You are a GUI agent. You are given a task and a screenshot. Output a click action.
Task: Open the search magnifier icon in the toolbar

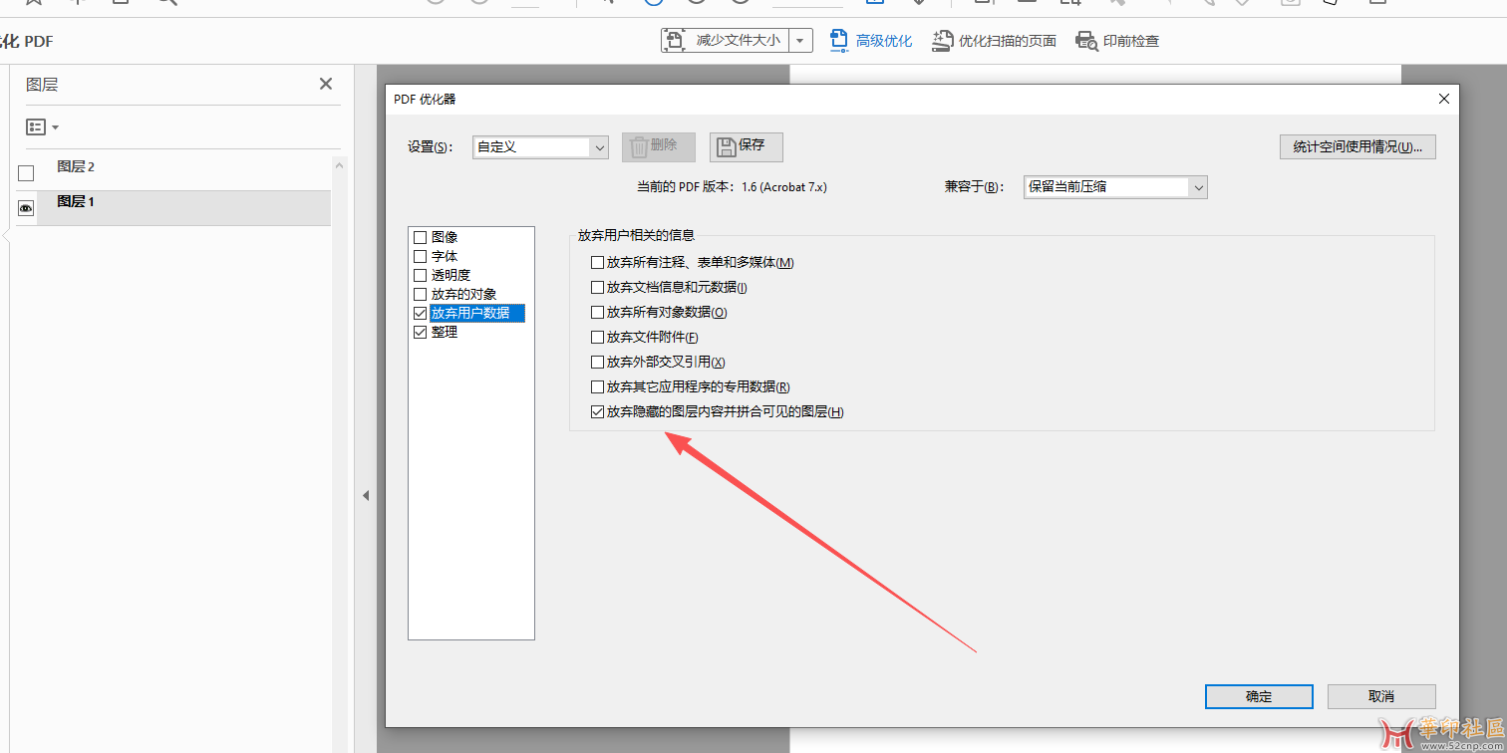[167, 4]
